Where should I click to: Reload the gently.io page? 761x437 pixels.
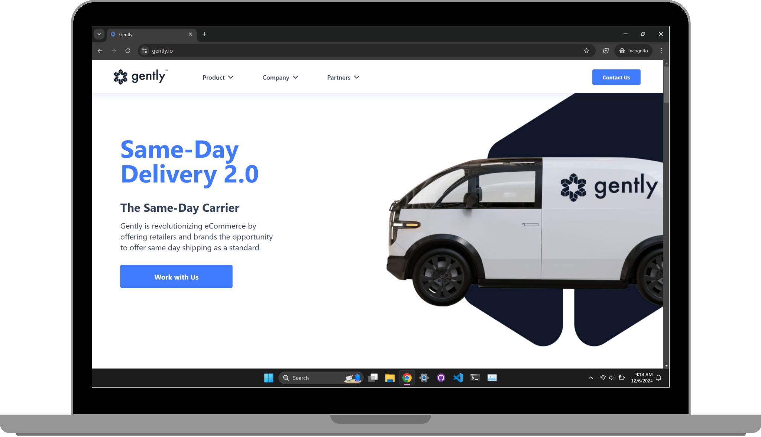click(x=128, y=51)
